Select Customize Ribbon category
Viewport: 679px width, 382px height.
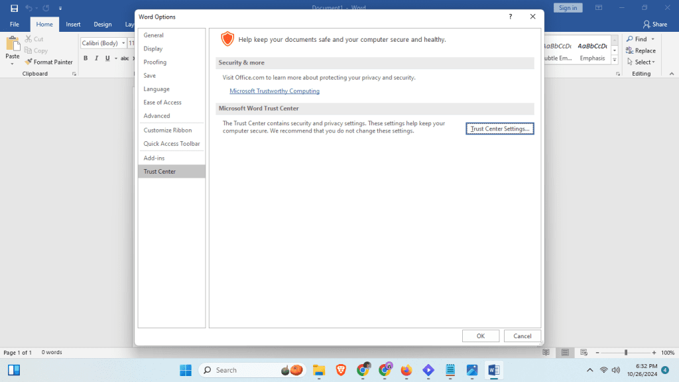point(172,130)
